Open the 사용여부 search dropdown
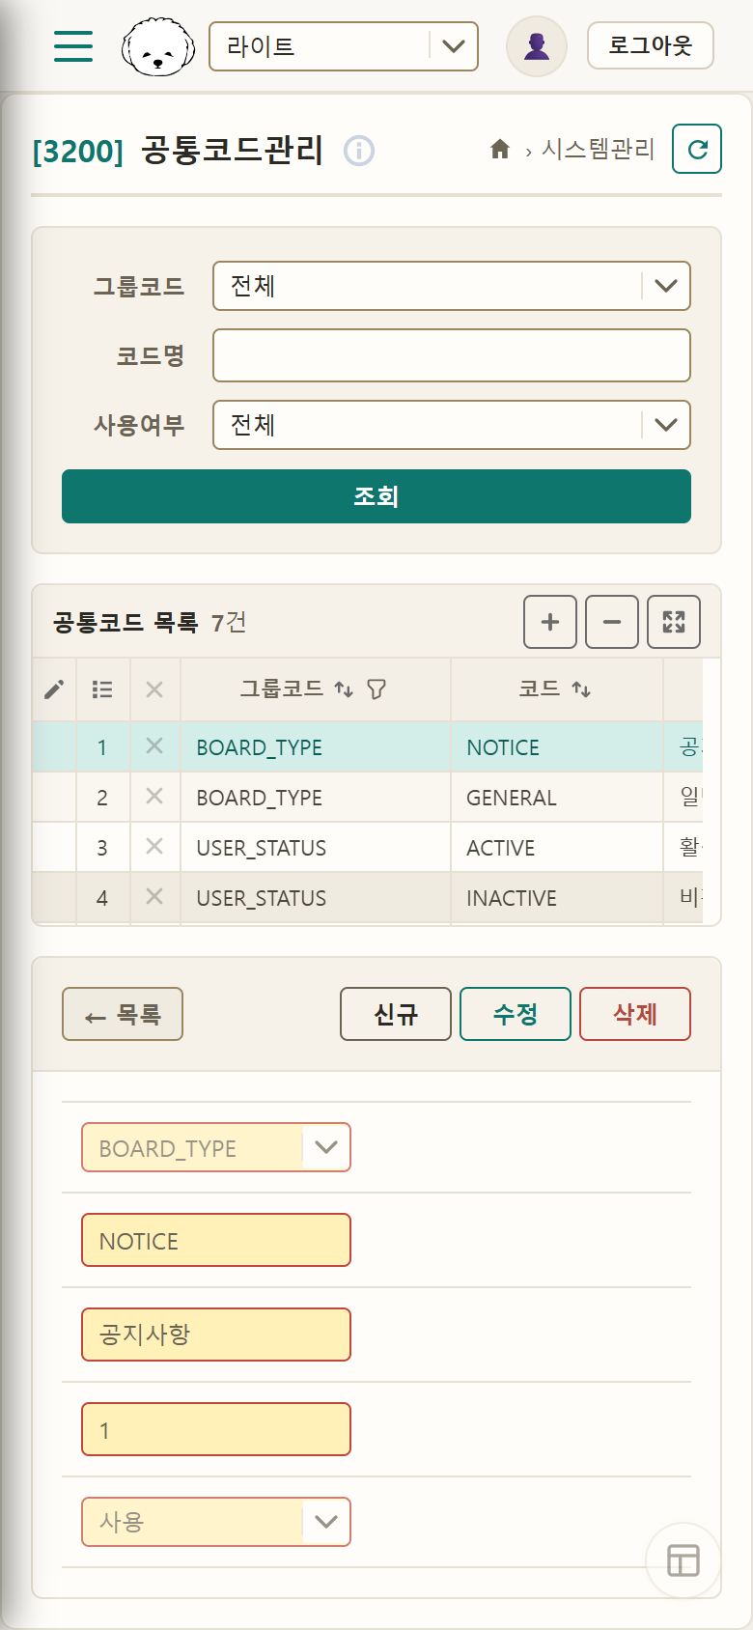 pos(452,425)
